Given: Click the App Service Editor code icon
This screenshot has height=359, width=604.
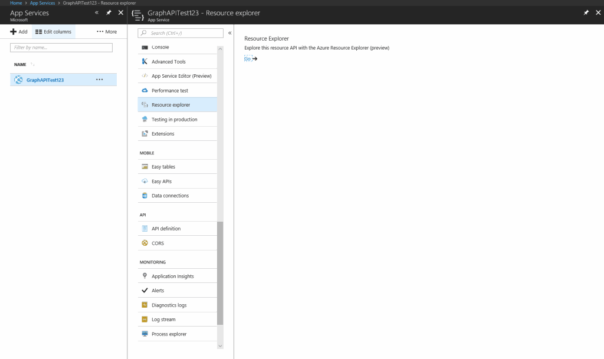Looking at the screenshot, I should tap(145, 76).
